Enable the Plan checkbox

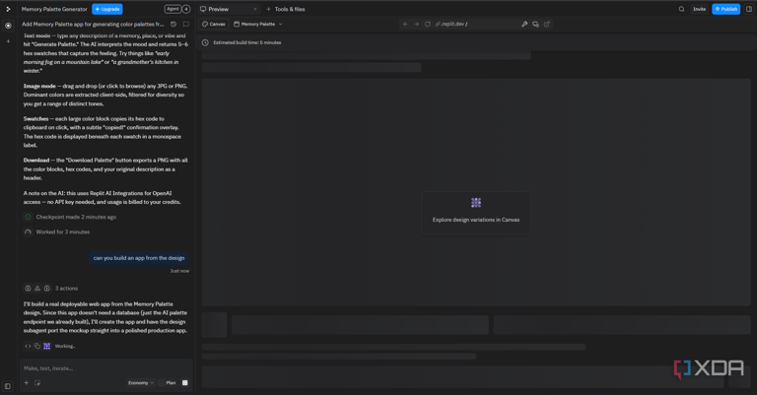[163, 383]
